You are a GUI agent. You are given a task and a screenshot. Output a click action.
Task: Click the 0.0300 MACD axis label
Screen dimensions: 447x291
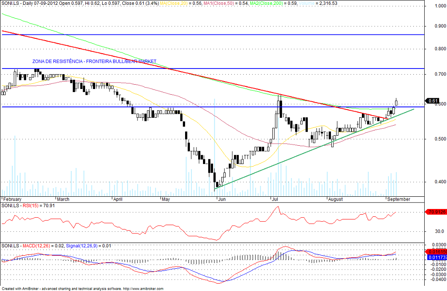[x=440, y=245]
